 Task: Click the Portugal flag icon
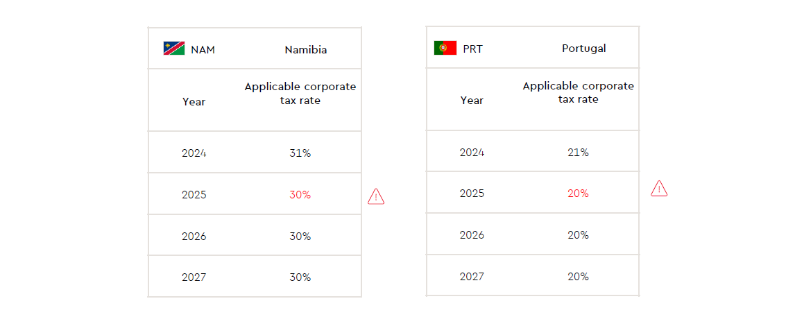click(x=445, y=48)
